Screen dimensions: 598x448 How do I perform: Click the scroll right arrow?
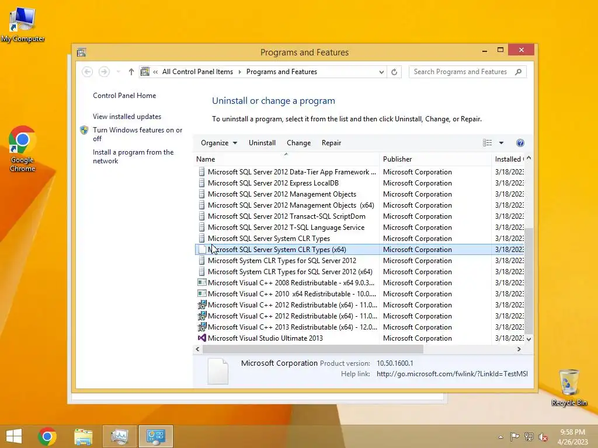519,349
